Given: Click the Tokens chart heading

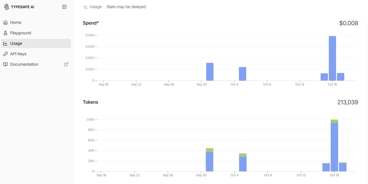Looking at the screenshot, I should tap(90, 102).
